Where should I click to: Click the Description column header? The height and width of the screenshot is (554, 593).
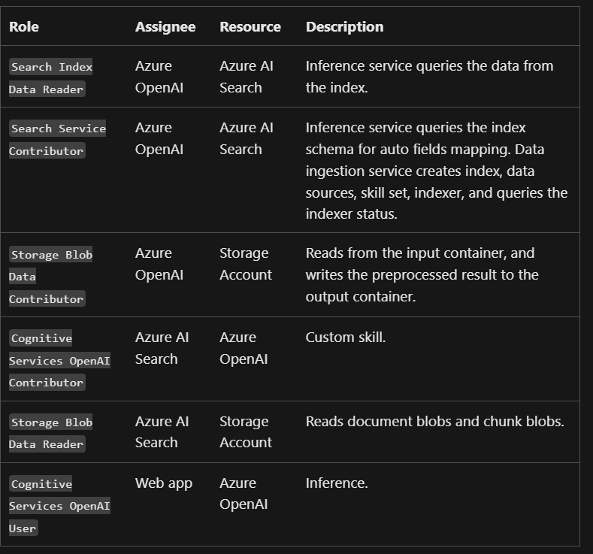coord(344,27)
